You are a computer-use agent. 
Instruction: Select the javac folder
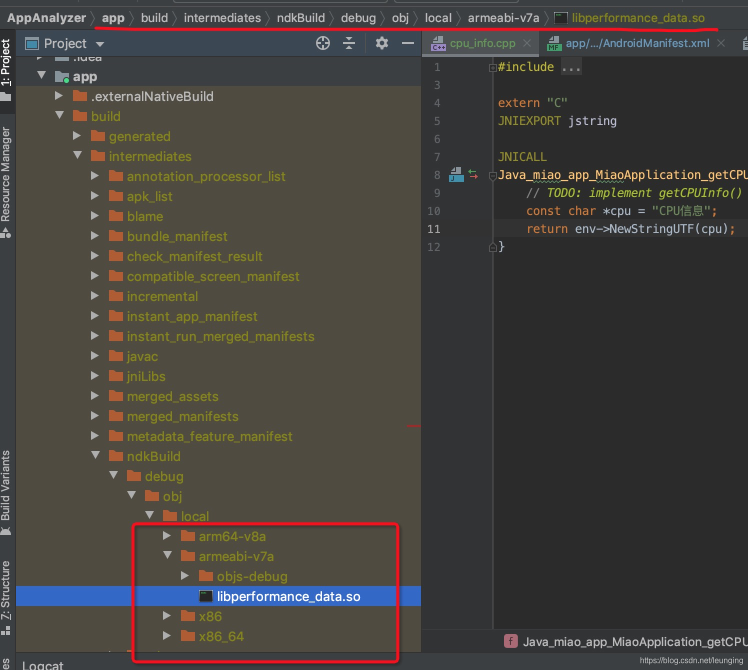[142, 356]
